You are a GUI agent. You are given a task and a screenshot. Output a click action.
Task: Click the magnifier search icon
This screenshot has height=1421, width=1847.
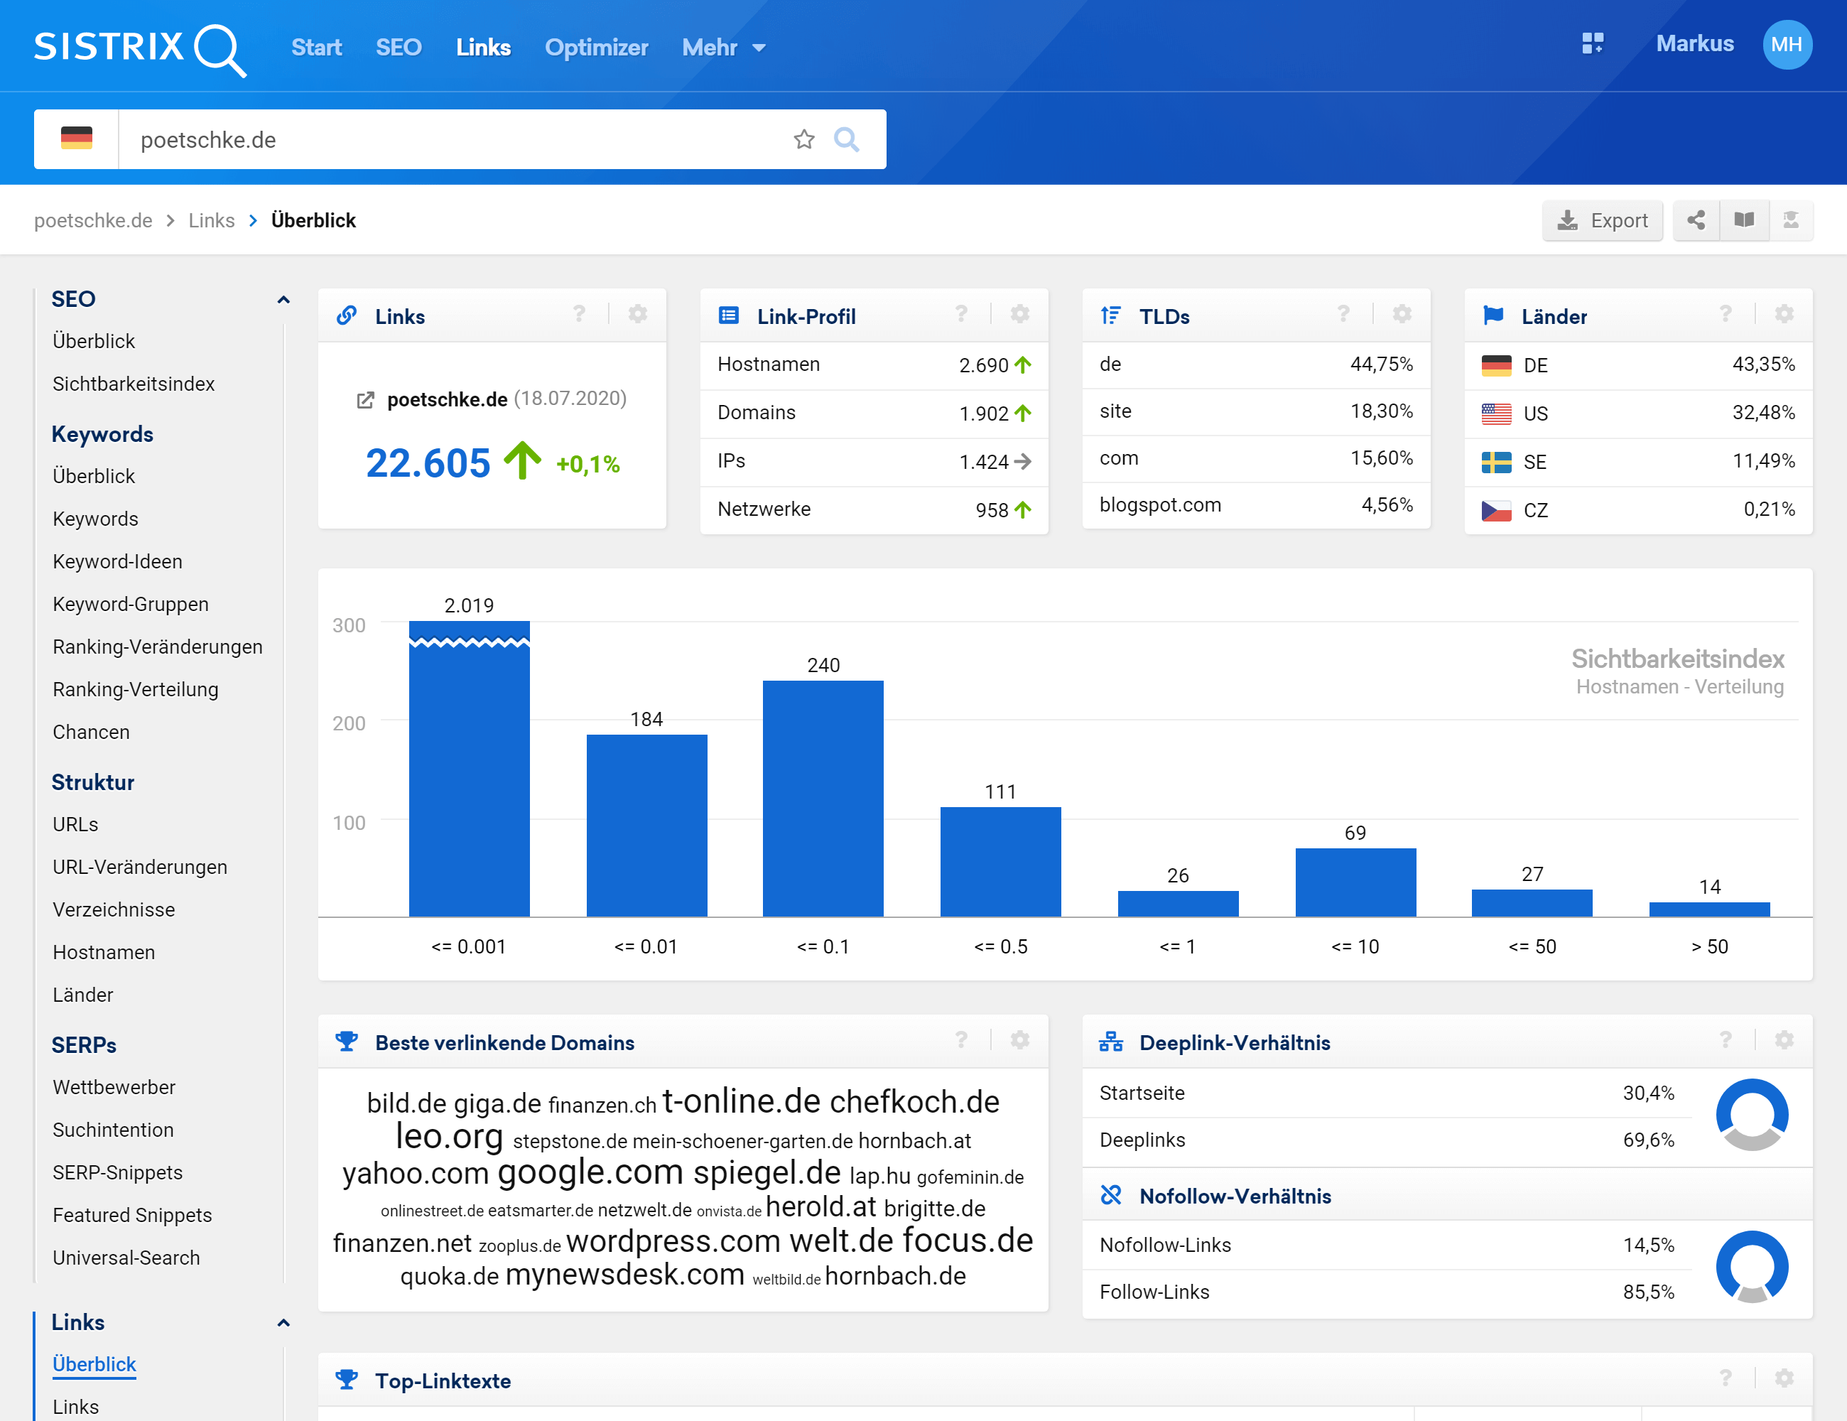[x=845, y=139]
